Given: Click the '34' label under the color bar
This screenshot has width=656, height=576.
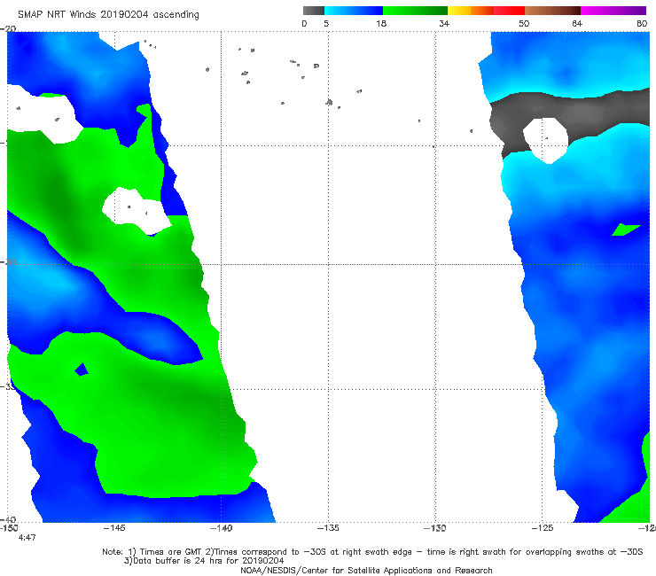Looking at the screenshot, I should coord(444,23).
